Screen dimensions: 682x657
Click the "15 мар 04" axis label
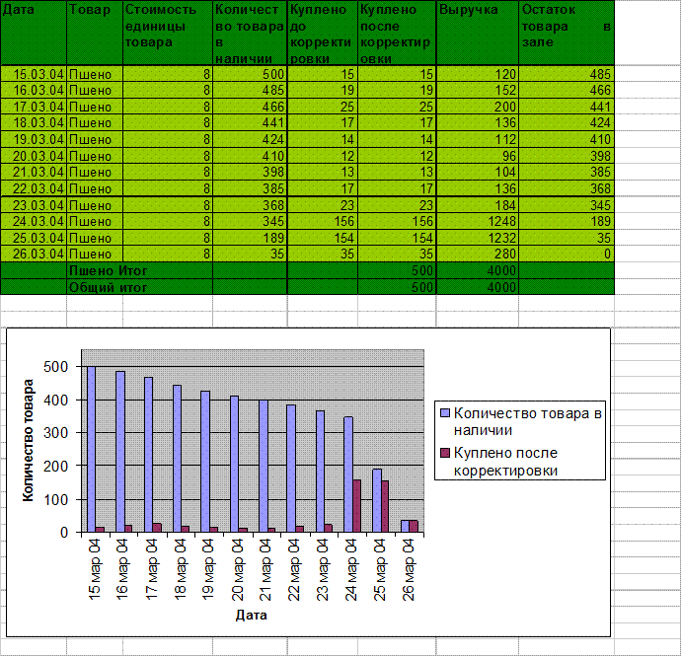point(94,569)
